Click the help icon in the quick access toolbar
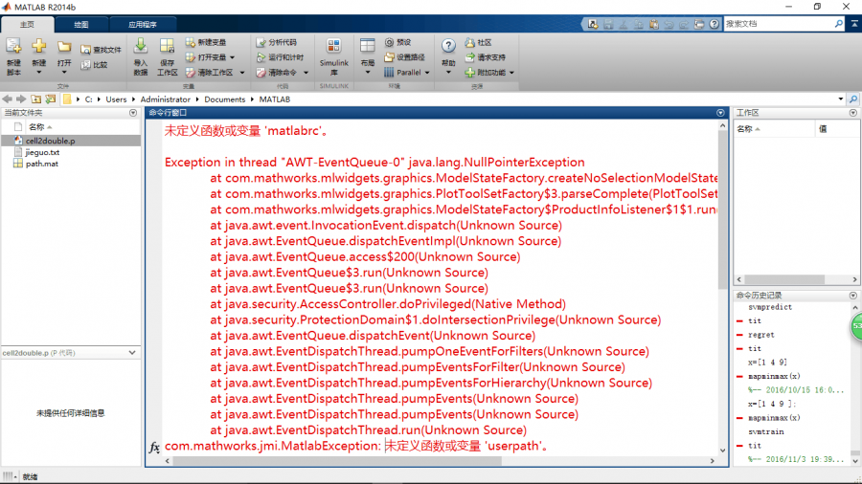This screenshot has height=484, width=862. tap(714, 24)
